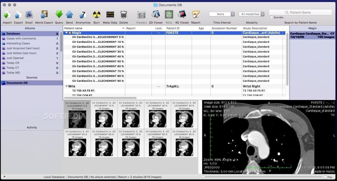The image size is (337, 181).
Task: Enable the Soundex checkbox
Action: [271, 17]
